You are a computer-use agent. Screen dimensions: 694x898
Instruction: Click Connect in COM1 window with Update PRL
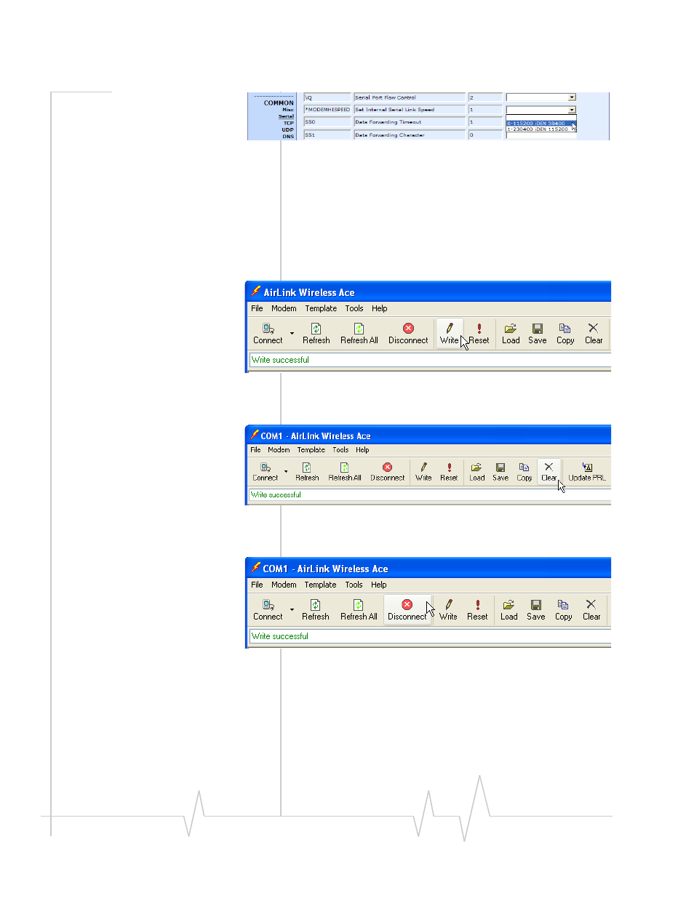tap(266, 472)
